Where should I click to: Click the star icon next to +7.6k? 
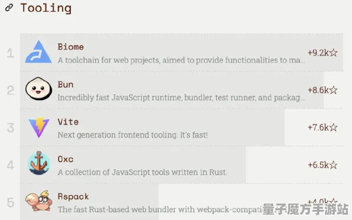(334, 127)
